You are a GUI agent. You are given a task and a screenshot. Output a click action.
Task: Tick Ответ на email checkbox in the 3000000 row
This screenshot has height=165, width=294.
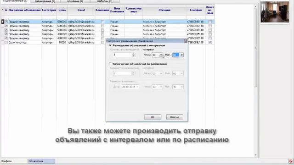210,34
